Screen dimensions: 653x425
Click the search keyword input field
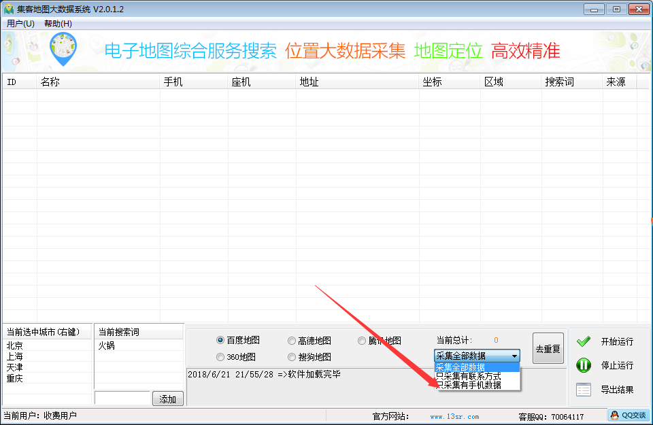click(x=122, y=398)
